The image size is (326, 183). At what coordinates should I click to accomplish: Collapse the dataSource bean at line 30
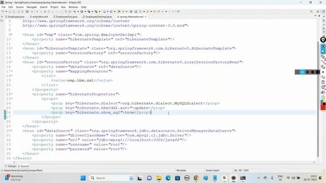tap(12, 131)
